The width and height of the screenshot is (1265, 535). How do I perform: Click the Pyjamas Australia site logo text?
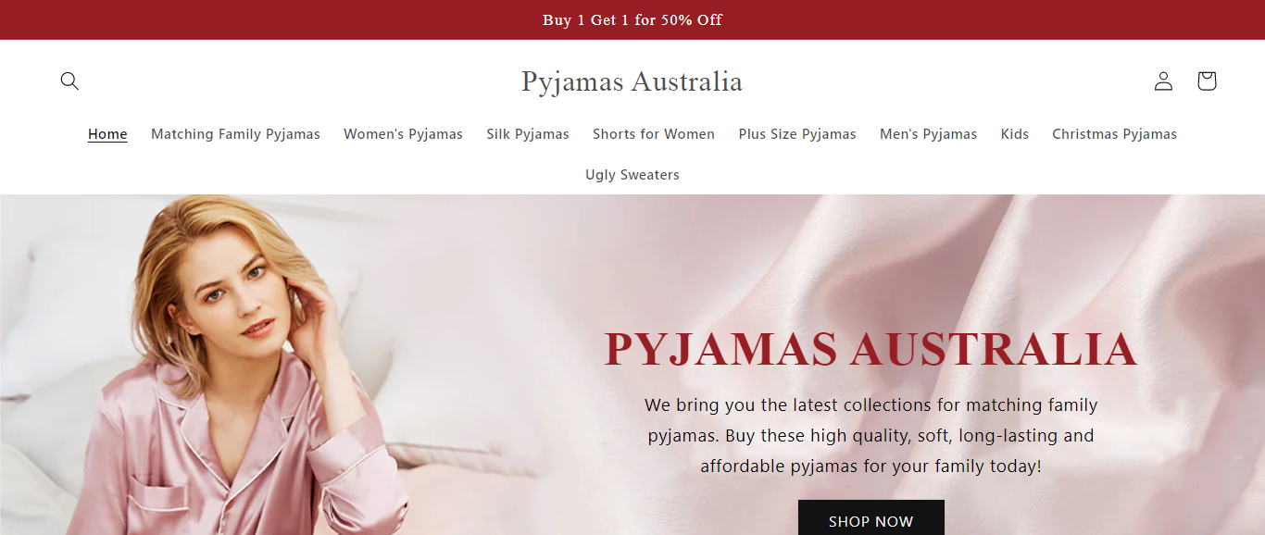[x=632, y=81]
